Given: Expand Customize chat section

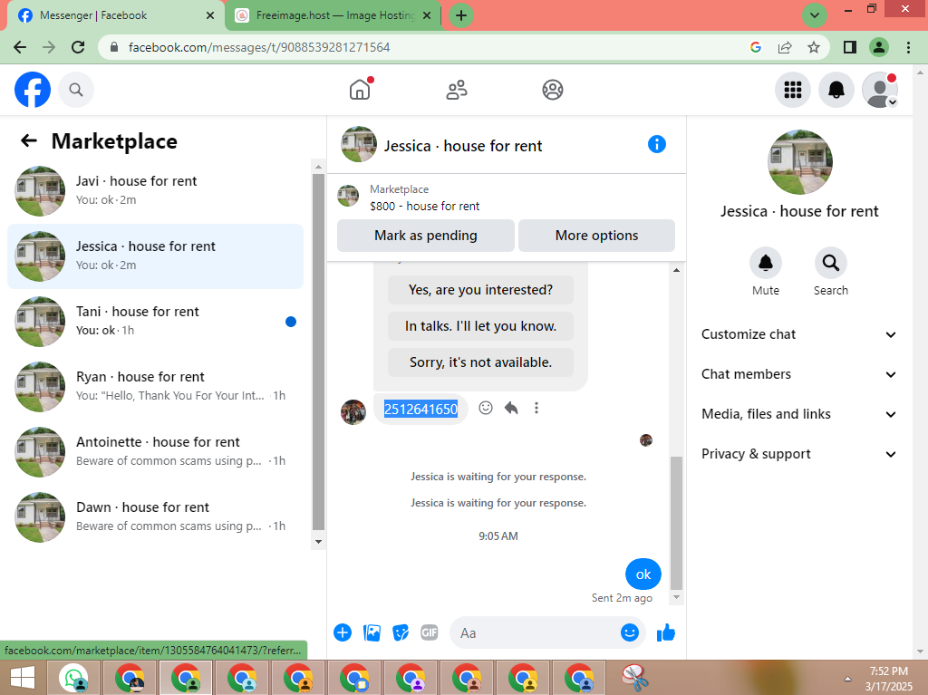Looking at the screenshot, I should (x=798, y=334).
